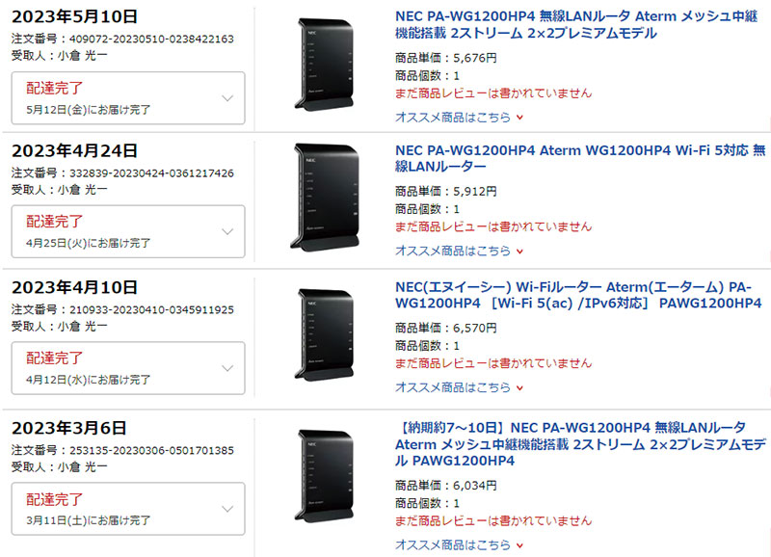Show オススメ商品はこちら for the April 24 order

click(x=460, y=251)
